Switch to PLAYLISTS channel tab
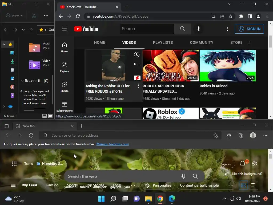 coord(163,42)
